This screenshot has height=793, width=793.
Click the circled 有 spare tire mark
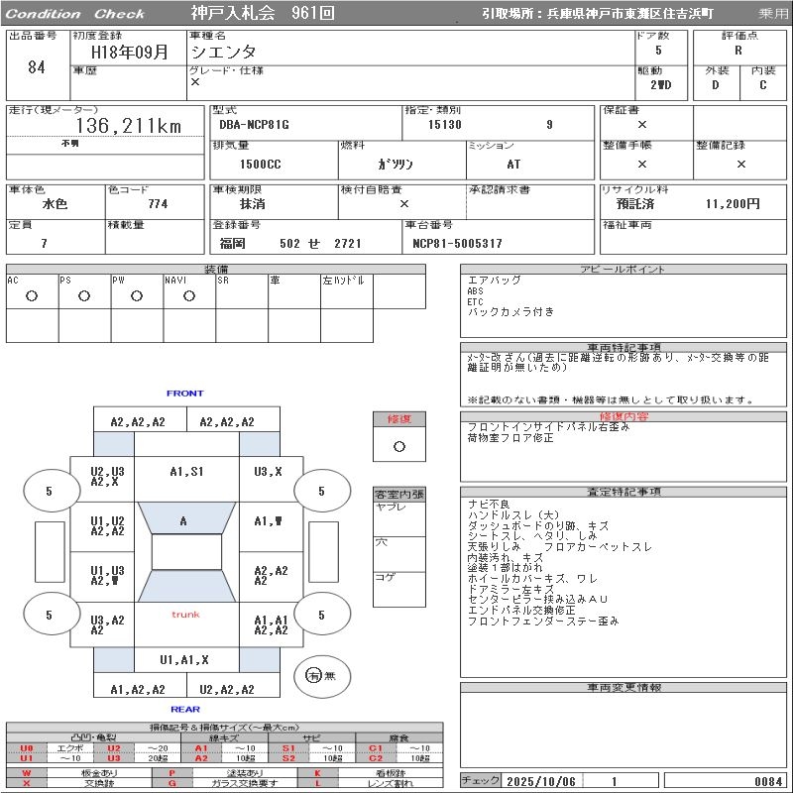click(313, 676)
